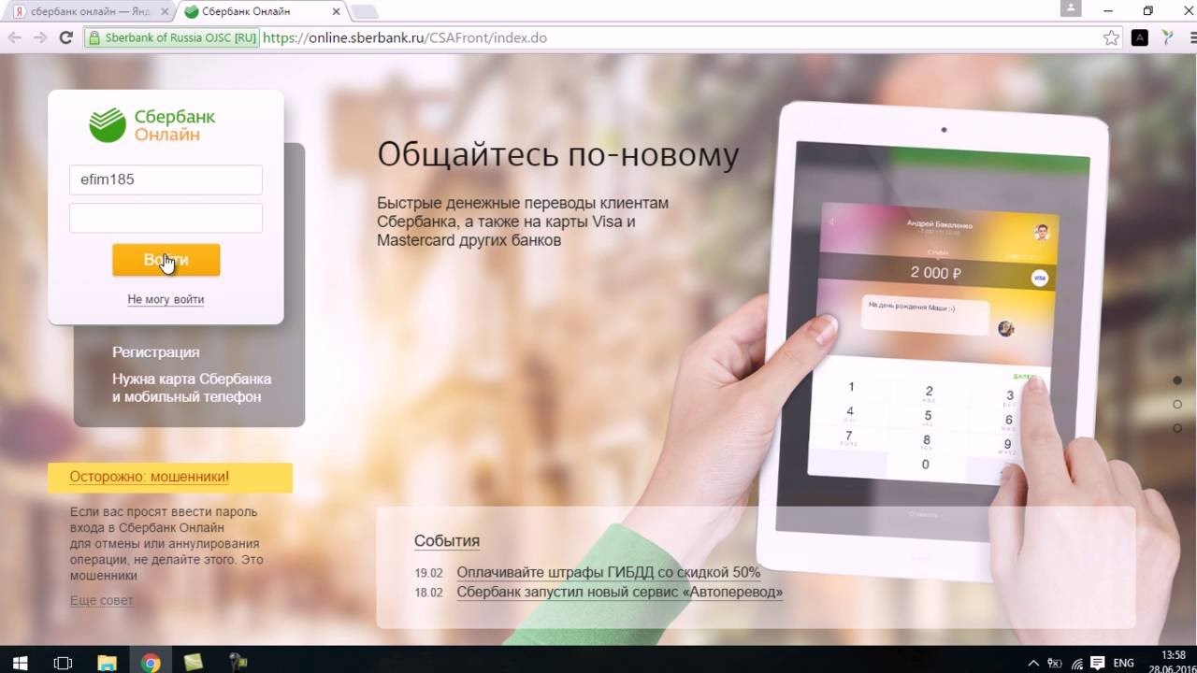1197x673 pixels.
Task: Click the Регистрация link
Action: click(x=156, y=352)
